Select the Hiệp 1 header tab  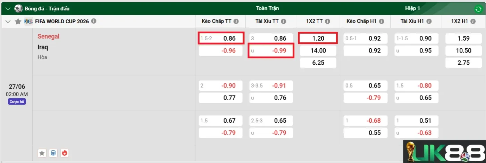412,8
